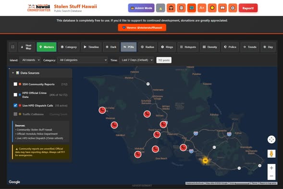Increase font size with A+ button
Viewport: 283px width, 189px height.
click(202, 8)
